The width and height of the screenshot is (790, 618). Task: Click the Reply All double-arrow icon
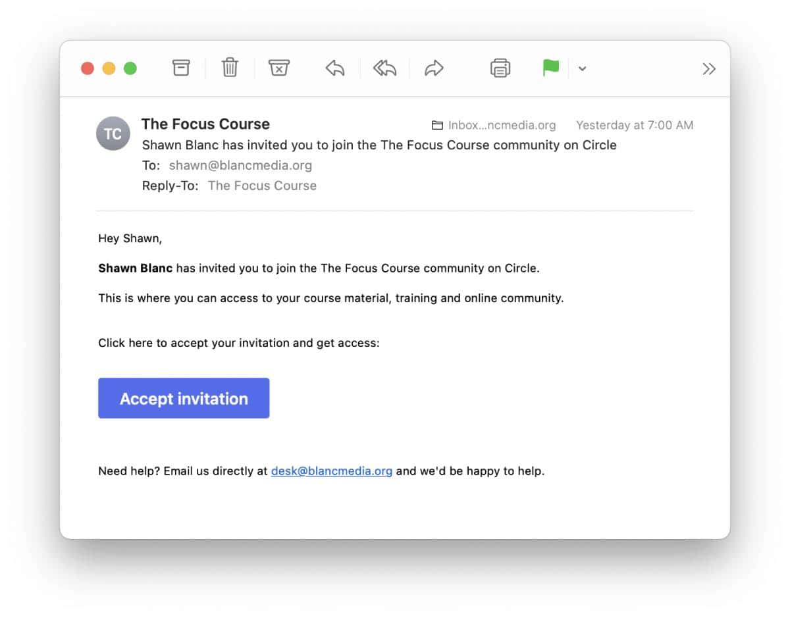point(384,68)
